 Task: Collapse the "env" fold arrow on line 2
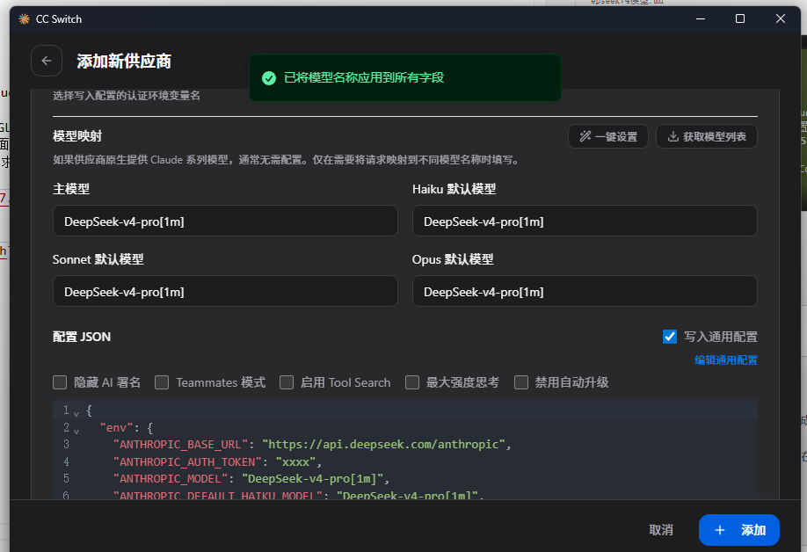pyautogui.click(x=76, y=431)
